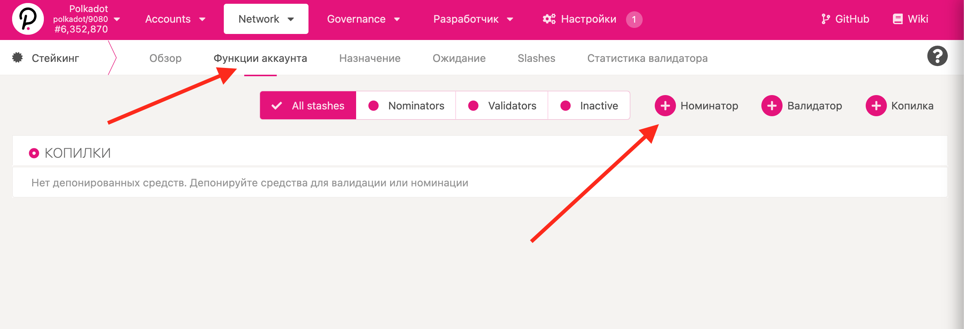The height and width of the screenshot is (329, 964).
Task: Click the plus icon beside Валидатор
Action: coord(772,106)
